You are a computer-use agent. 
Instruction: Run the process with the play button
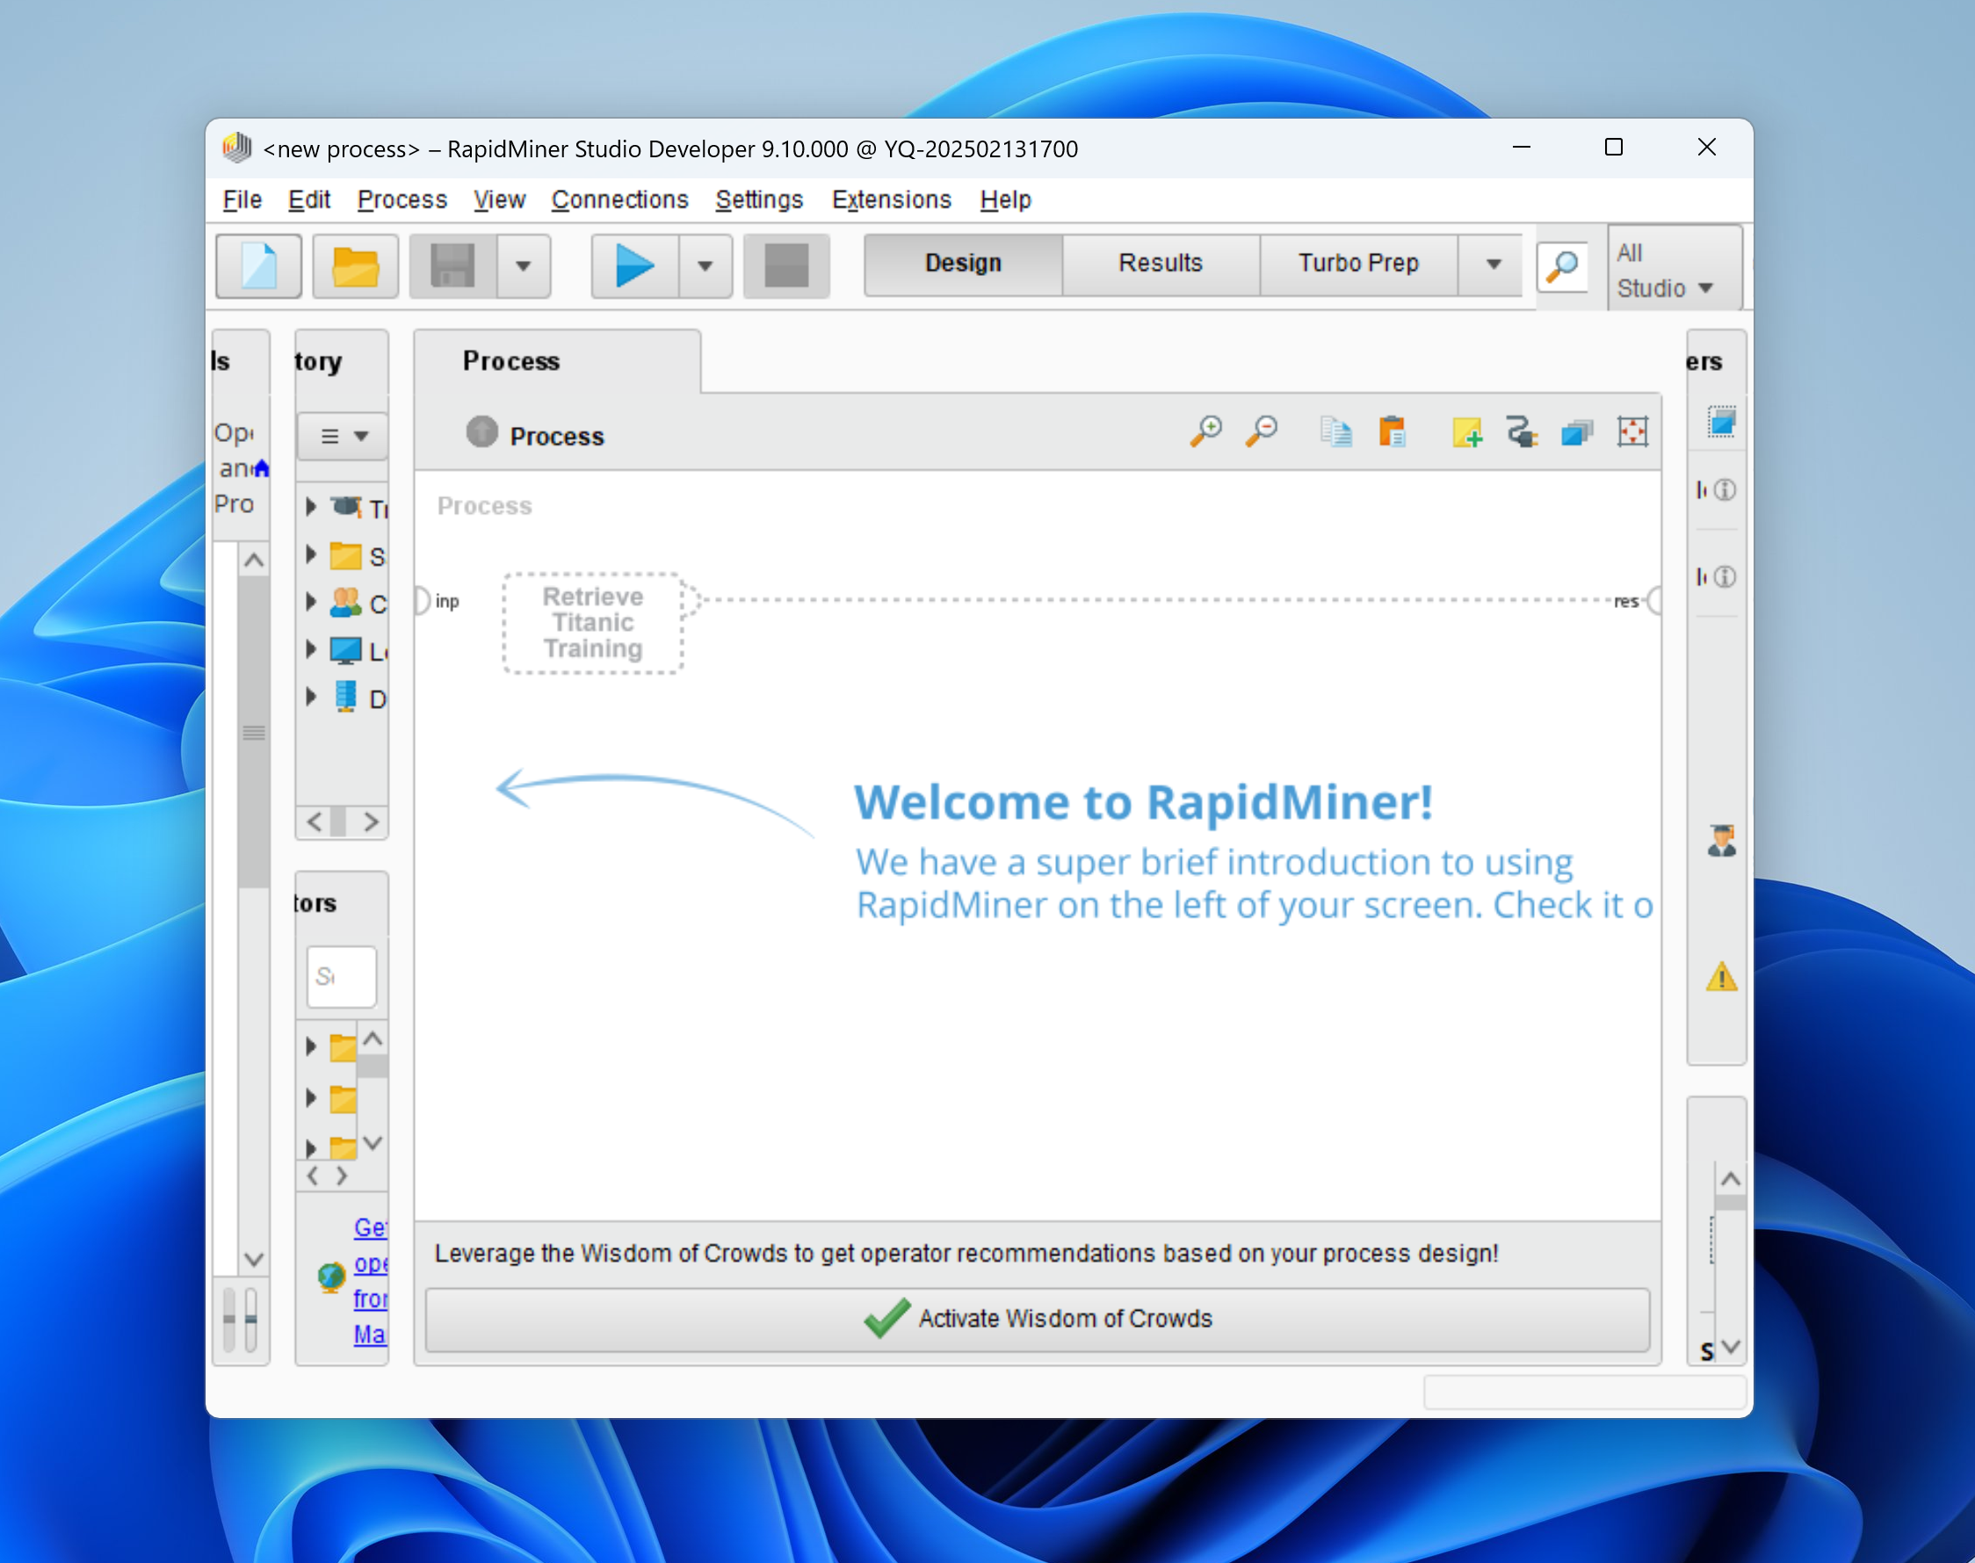(x=635, y=265)
